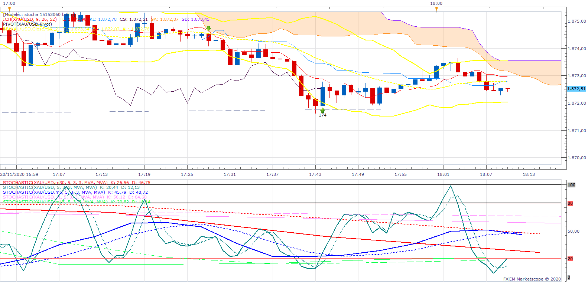Click the Modele stocha template title label
588x282 pixels.
click(39, 14)
